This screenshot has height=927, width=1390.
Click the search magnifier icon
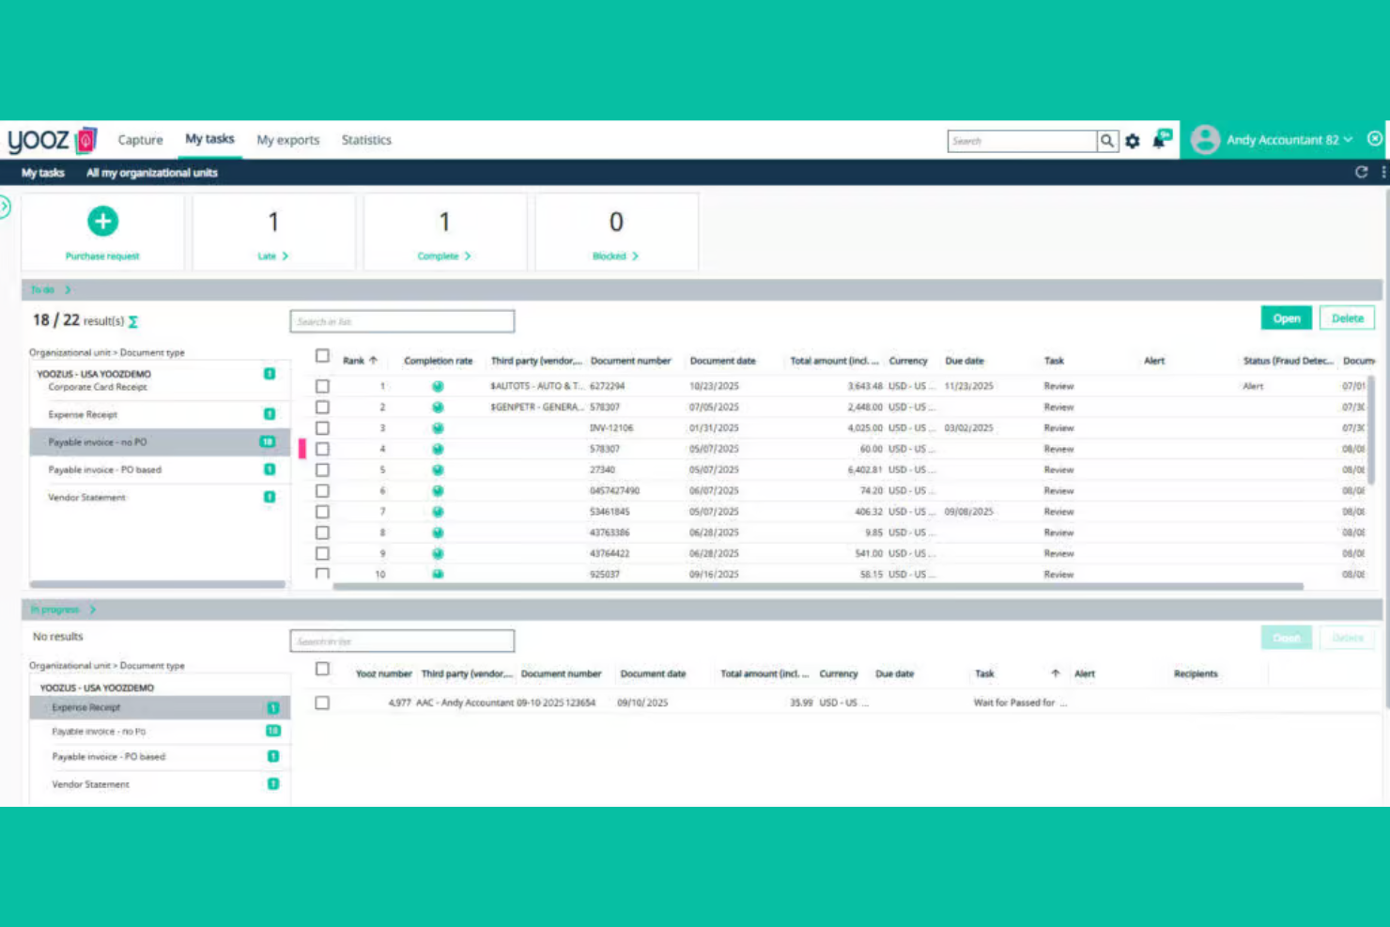[x=1107, y=141]
